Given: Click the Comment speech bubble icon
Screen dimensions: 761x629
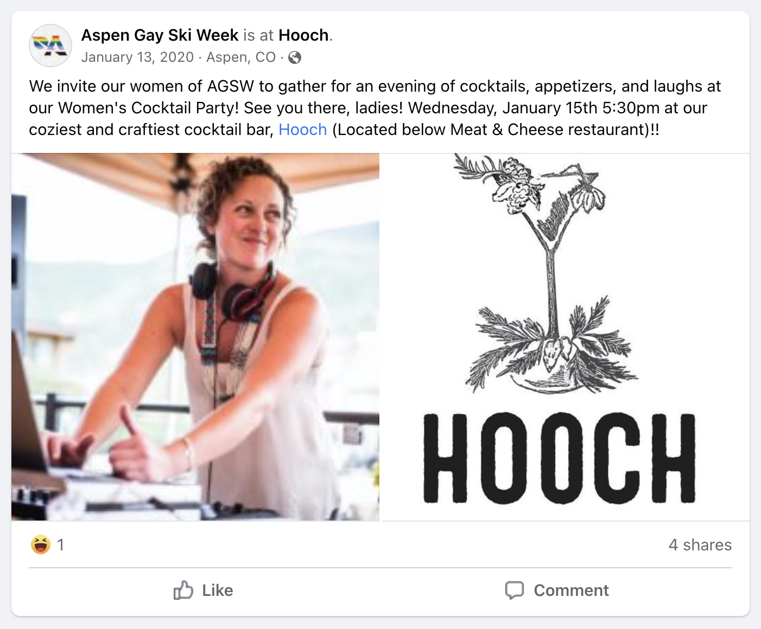Looking at the screenshot, I should [x=515, y=590].
